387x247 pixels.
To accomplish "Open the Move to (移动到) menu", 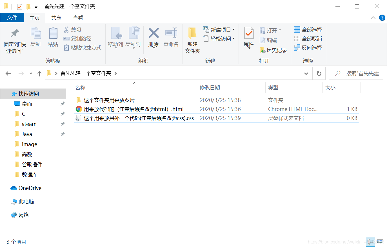I will [115, 38].
